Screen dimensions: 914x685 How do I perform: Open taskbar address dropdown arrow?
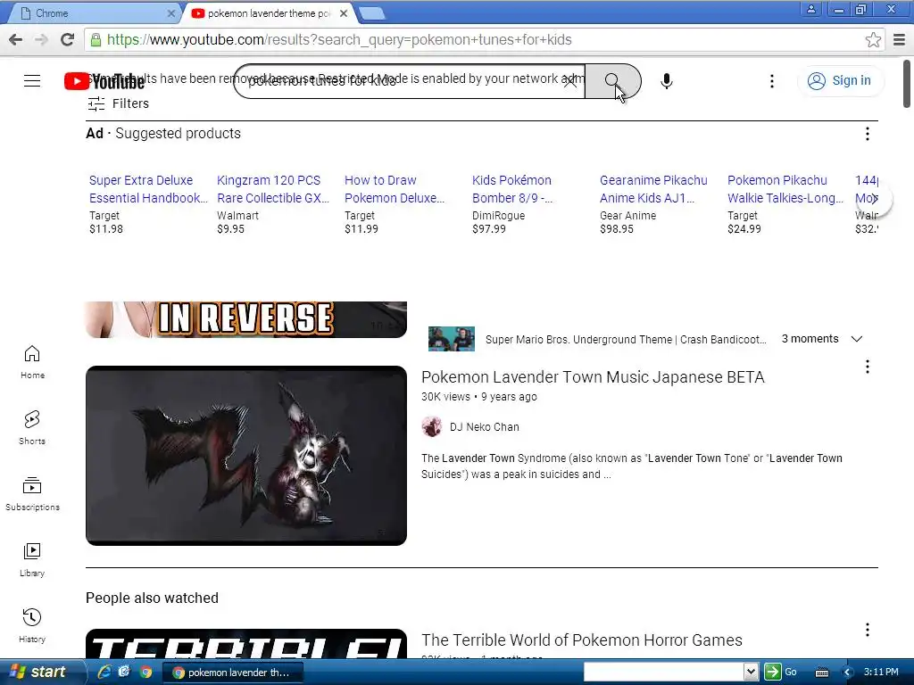(x=751, y=672)
